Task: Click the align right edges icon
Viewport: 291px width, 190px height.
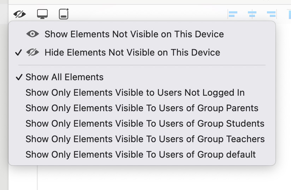Action: (271, 14)
